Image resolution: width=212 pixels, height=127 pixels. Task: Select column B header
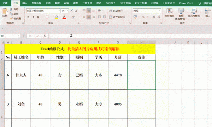coord(21,43)
